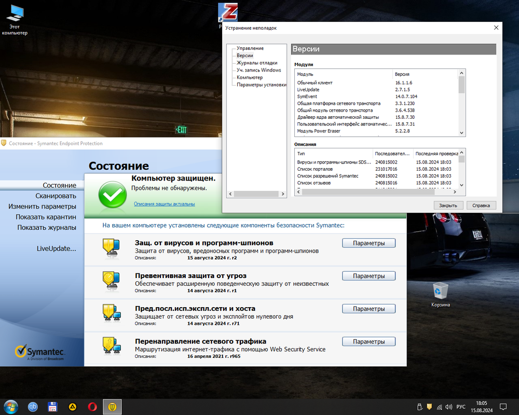Open the notification center icon
The image size is (519, 415).
pyautogui.click(x=503, y=407)
